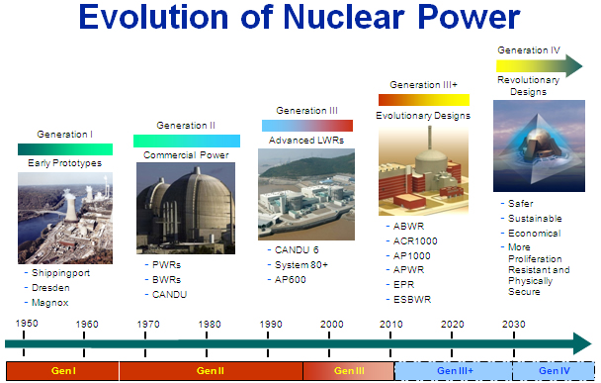
Task: Select the Gen II timeline segment
Action: coord(211,371)
